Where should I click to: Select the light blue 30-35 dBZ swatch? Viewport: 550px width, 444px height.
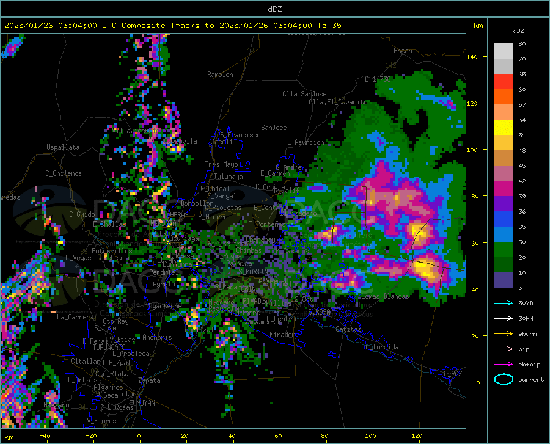pos(504,235)
